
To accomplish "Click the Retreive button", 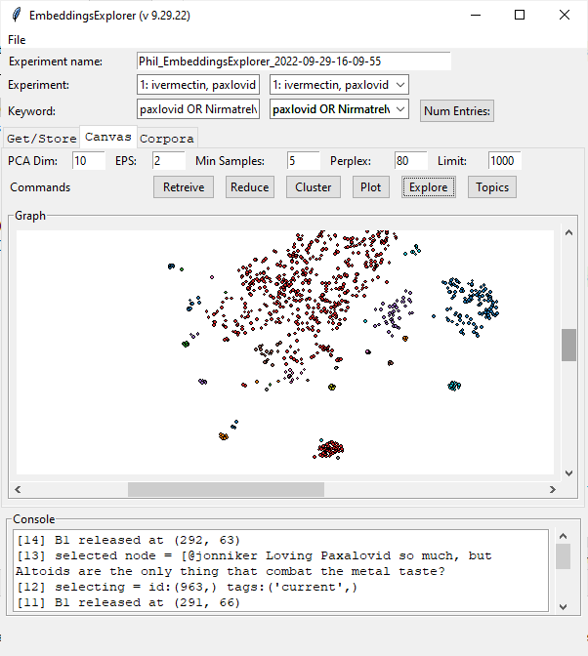I will click(x=184, y=186).
